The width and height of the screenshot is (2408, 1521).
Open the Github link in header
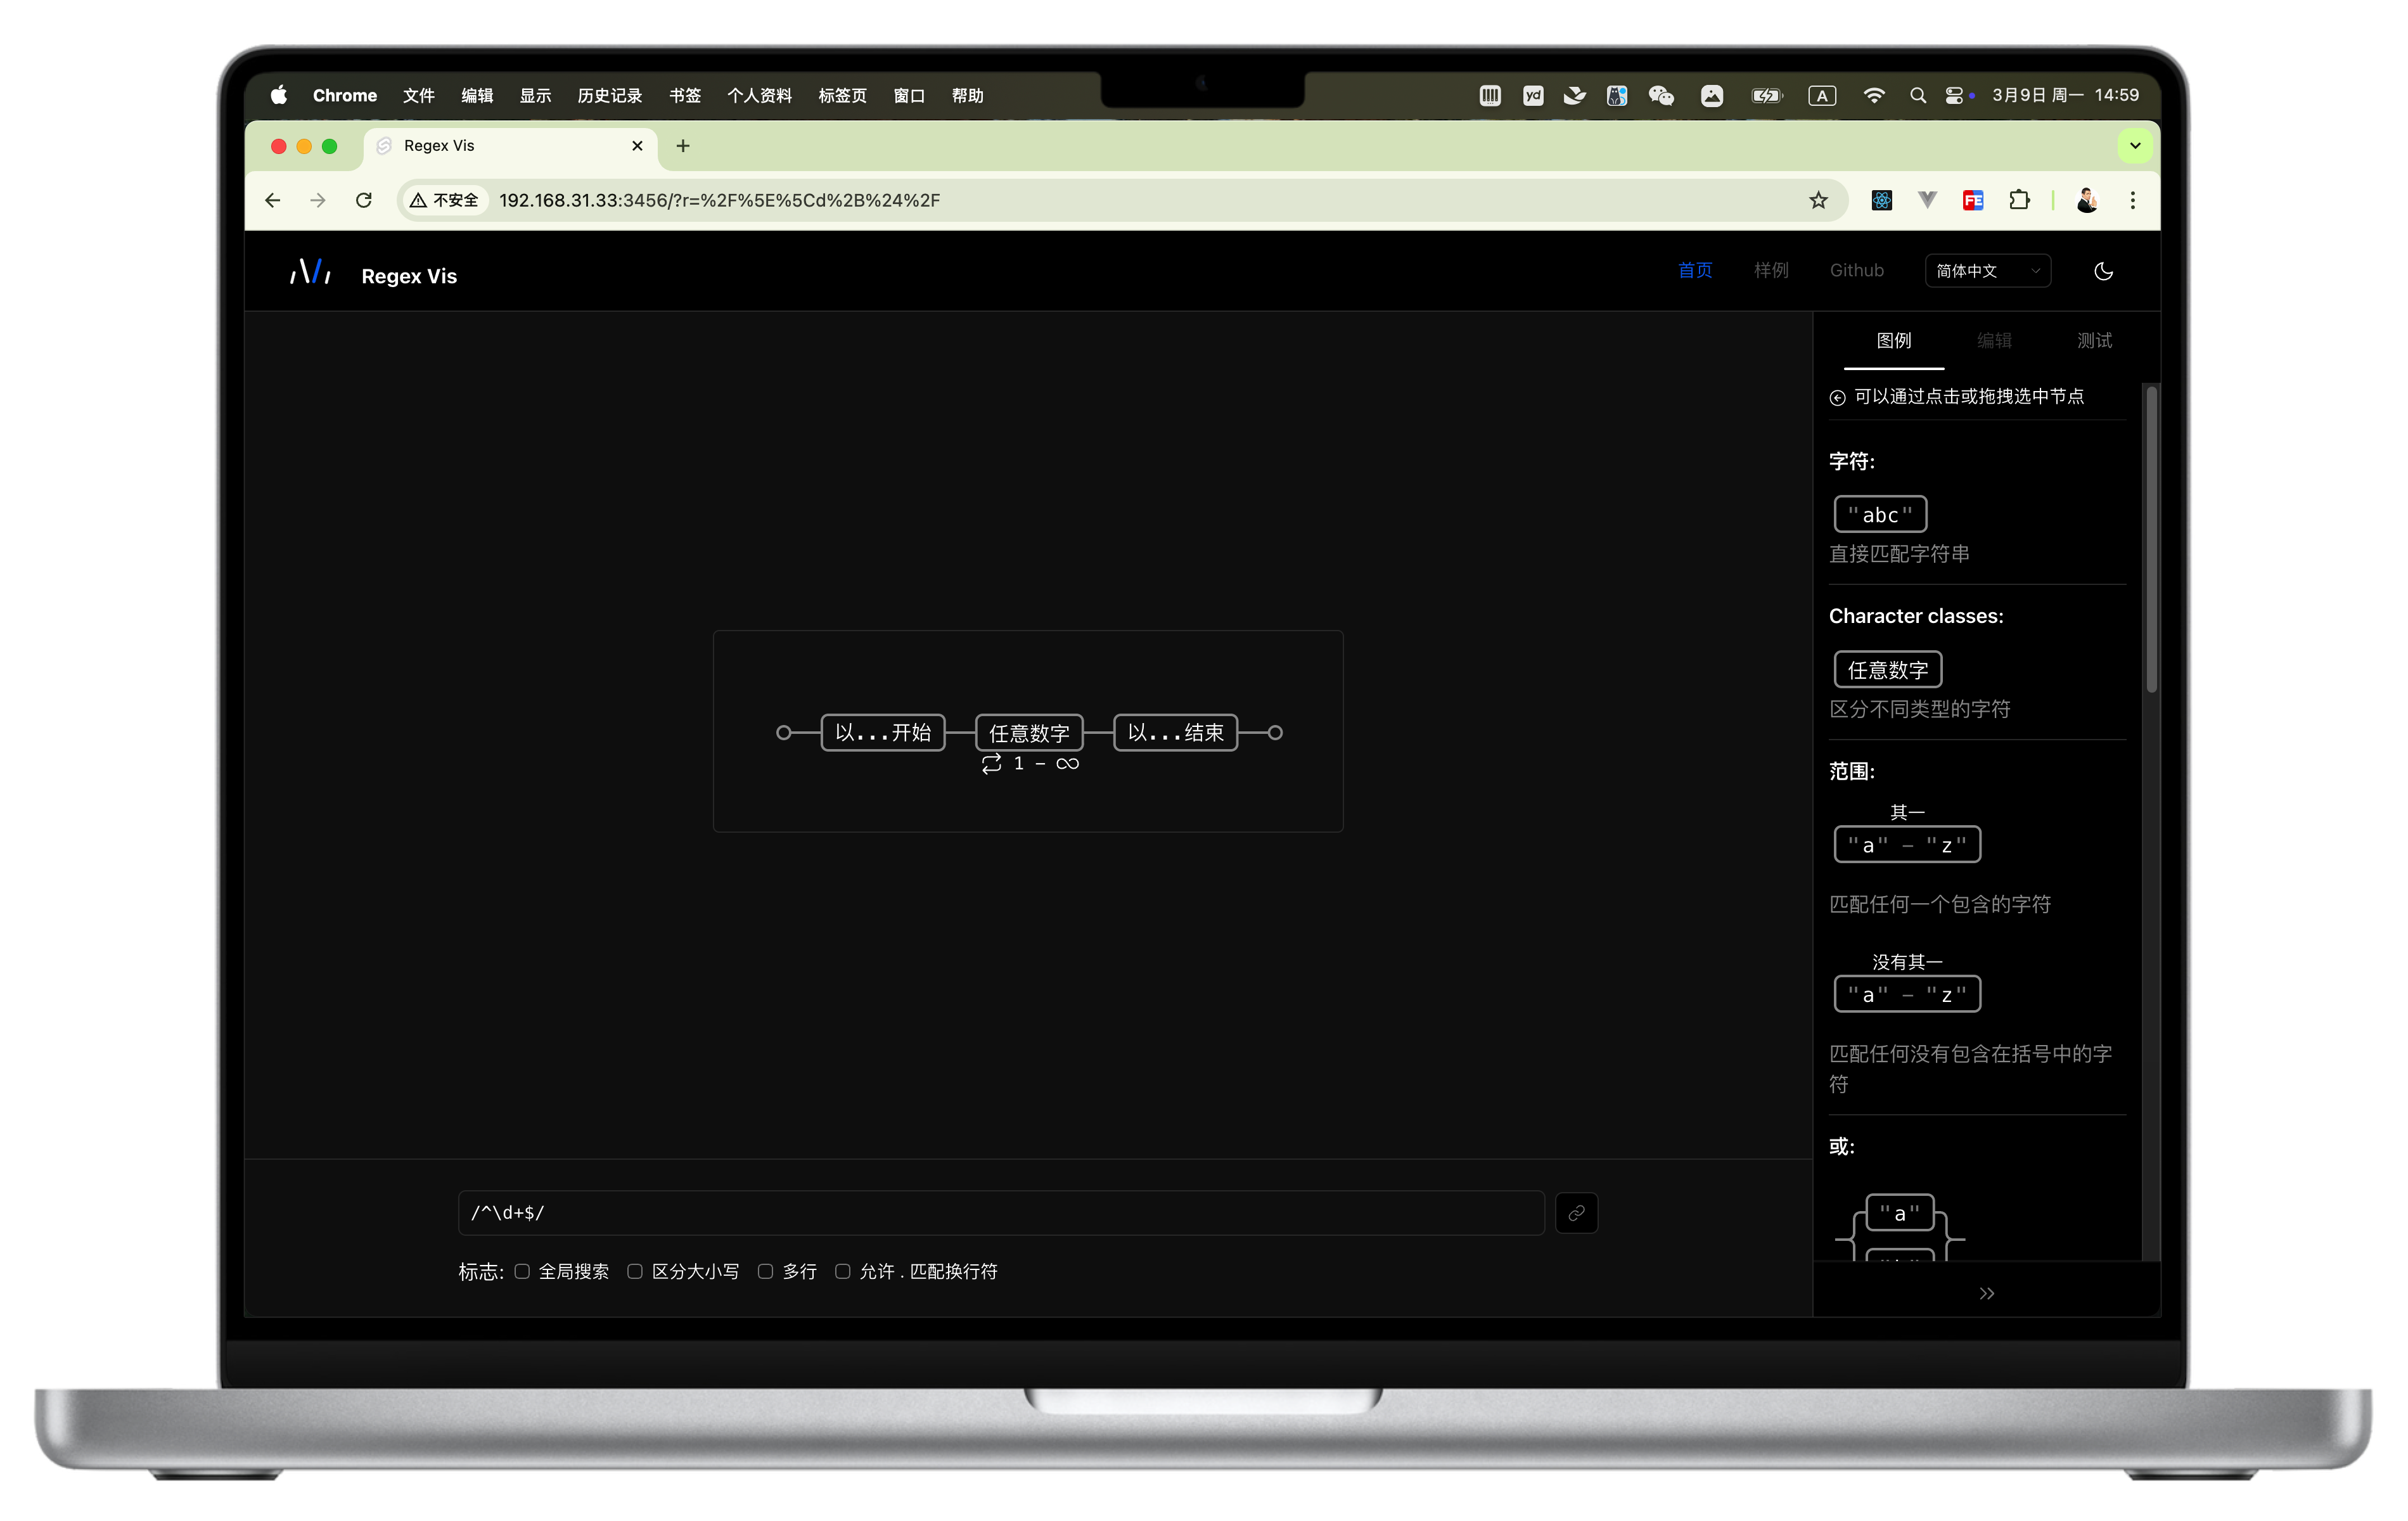tap(1856, 270)
